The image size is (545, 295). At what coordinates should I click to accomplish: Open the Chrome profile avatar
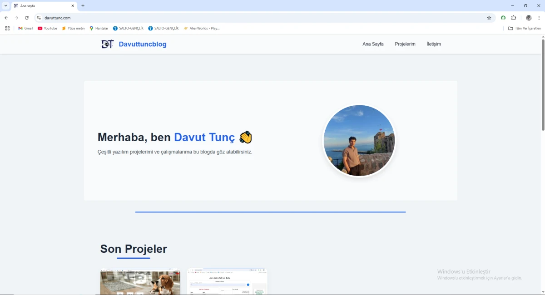click(x=528, y=18)
